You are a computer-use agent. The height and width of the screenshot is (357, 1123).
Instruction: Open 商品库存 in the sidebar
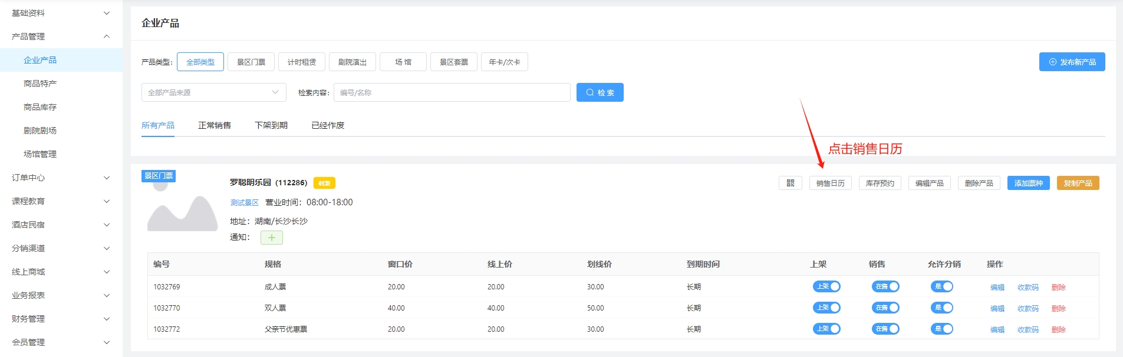pos(40,107)
